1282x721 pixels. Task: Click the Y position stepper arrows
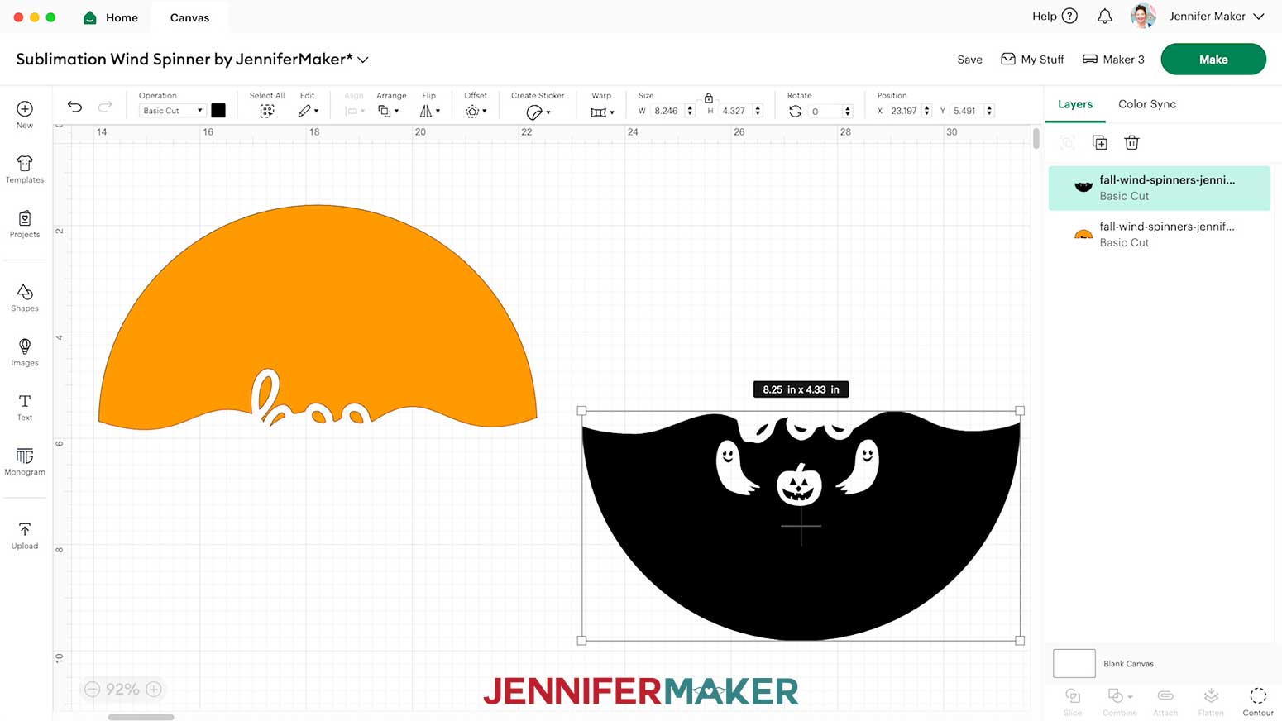coord(989,111)
